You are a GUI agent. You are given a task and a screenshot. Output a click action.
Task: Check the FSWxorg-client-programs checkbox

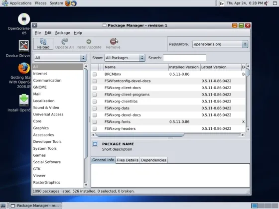[x=95, y=95]
